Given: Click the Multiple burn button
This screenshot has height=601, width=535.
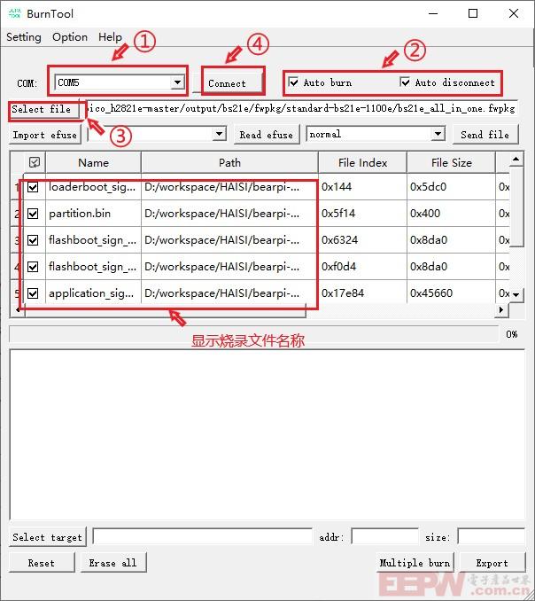Looking at the screenshot, I should 415,563.
